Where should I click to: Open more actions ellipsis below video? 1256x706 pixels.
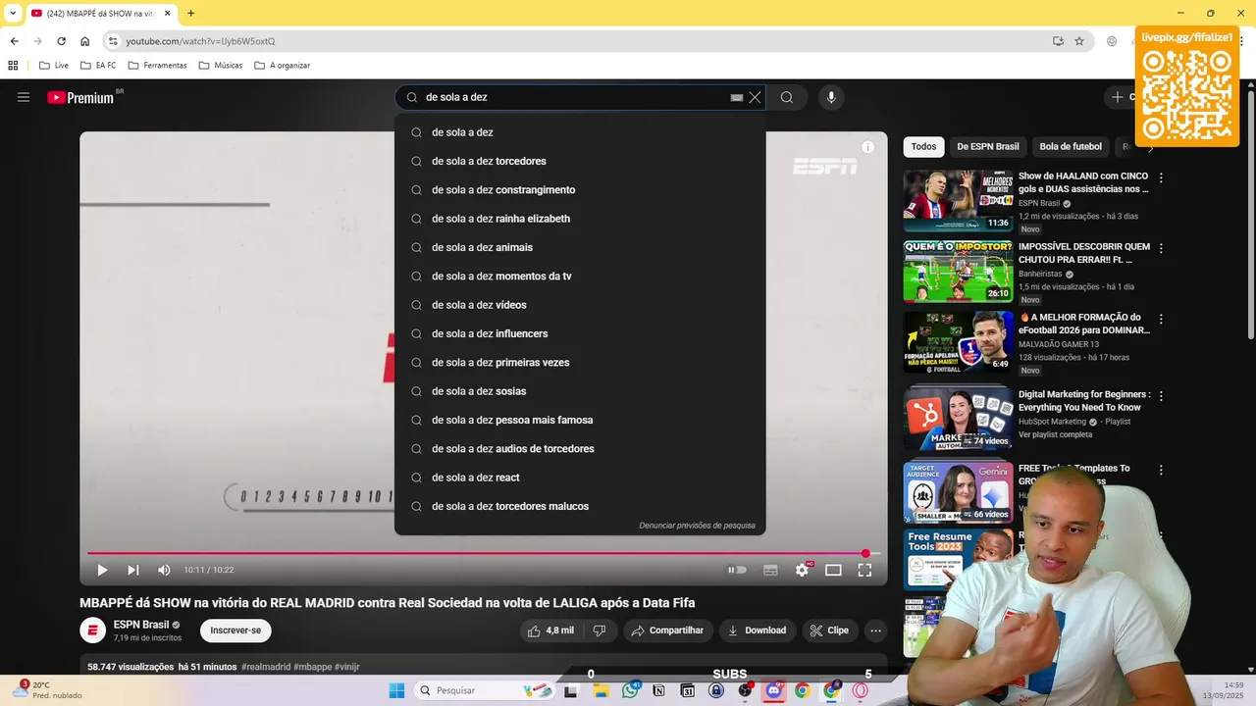[876, 630]
